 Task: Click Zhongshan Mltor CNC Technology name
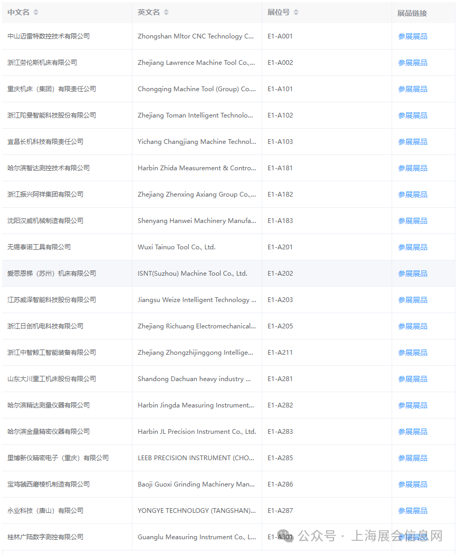click(x=196, y=36)
